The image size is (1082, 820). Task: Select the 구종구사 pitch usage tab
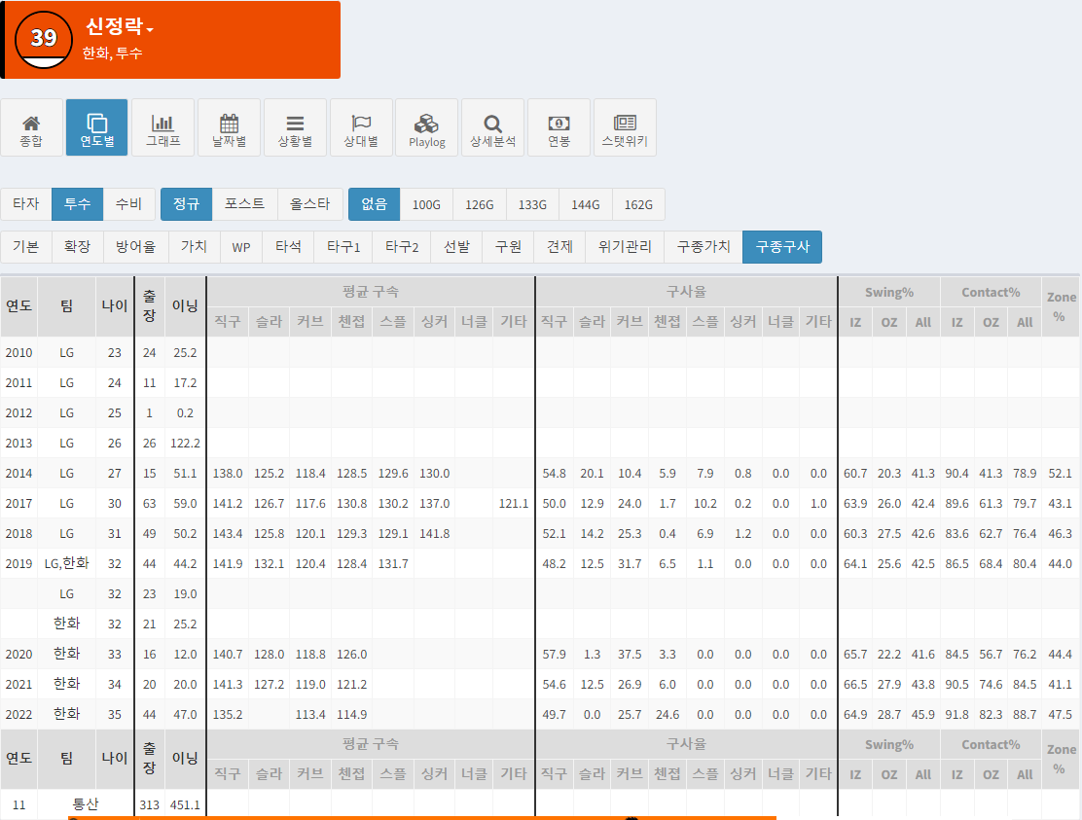(782, 247)
